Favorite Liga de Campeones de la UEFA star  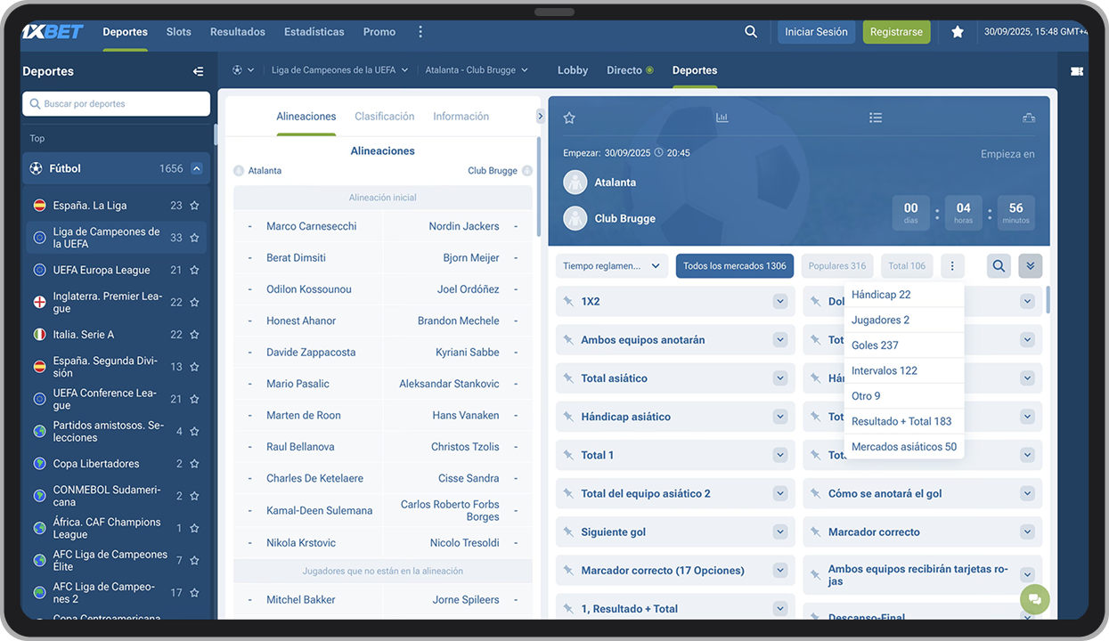click(x=194, y=238)
